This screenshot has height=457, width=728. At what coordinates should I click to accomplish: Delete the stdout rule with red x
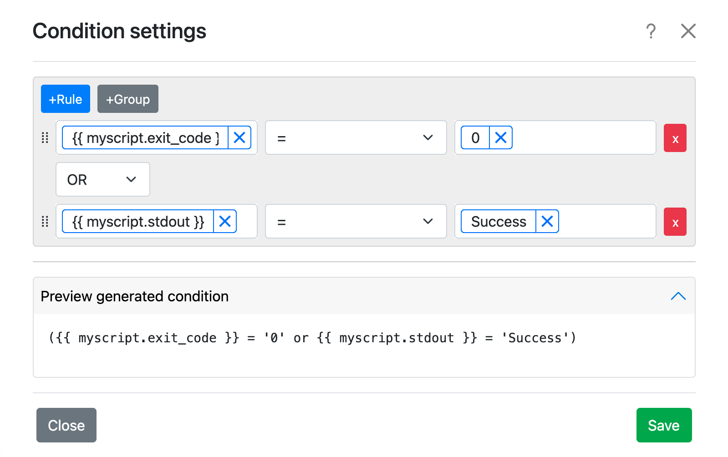[x=675, y=222]
